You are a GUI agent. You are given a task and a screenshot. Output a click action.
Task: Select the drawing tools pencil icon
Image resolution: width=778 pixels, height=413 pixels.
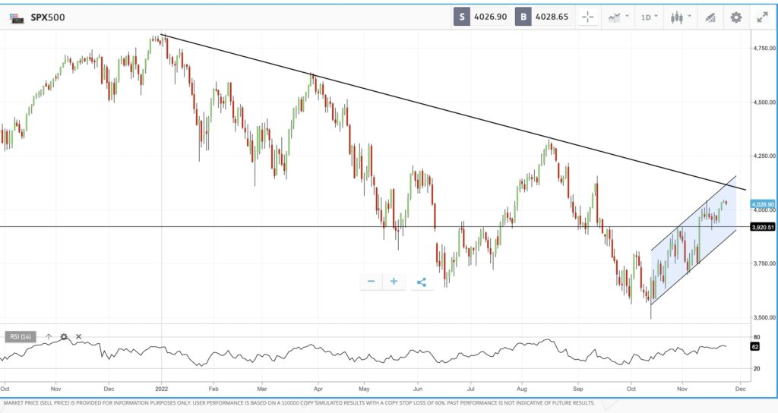coord(710,17)
